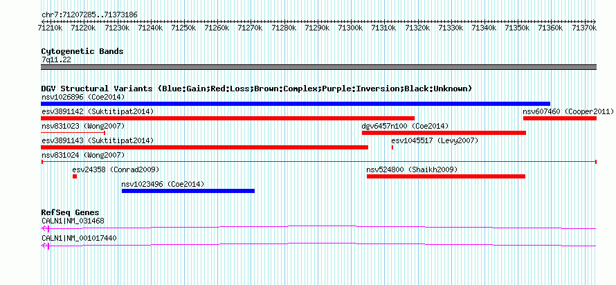
Task: Click the 71320k ruler tick label
Action: [x=417, y=28]
